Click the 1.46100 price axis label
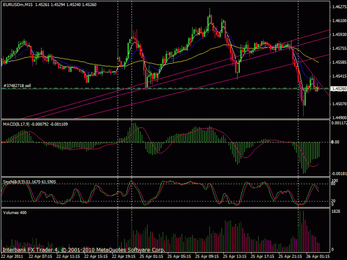The height and width of the screenshot is (260, 347). tap(339, 21)
